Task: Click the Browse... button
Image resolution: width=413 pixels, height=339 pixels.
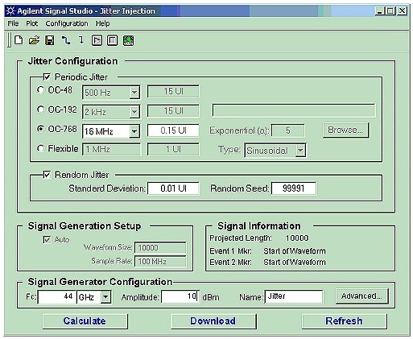Action: tap(345, 130)
